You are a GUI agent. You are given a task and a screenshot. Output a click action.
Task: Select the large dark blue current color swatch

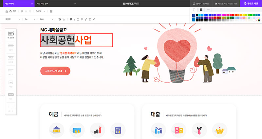pyautogui.click(x=194, y=16)
